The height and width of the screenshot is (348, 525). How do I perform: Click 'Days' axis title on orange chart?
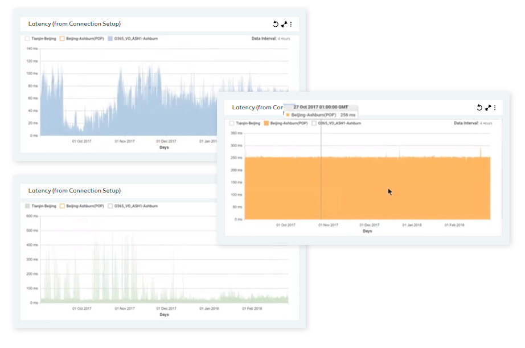click(x=367, y=231)
